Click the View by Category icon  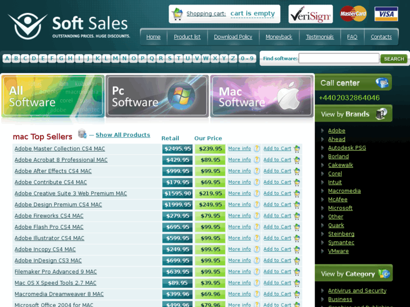click(x=384, y=274)
